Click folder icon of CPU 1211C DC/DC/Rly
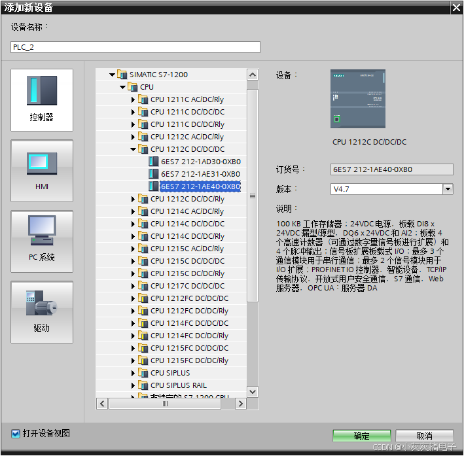 coord(143,124)
